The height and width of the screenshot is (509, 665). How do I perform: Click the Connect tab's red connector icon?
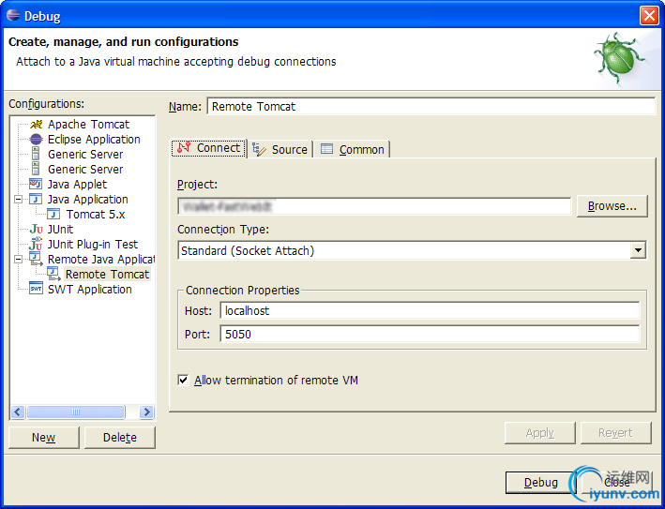tap(184, 147)
